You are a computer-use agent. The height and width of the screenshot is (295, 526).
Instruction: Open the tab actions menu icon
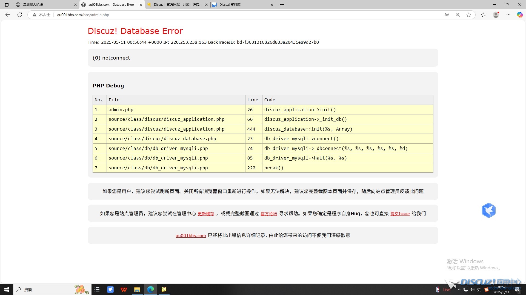(x=7, y=5)
